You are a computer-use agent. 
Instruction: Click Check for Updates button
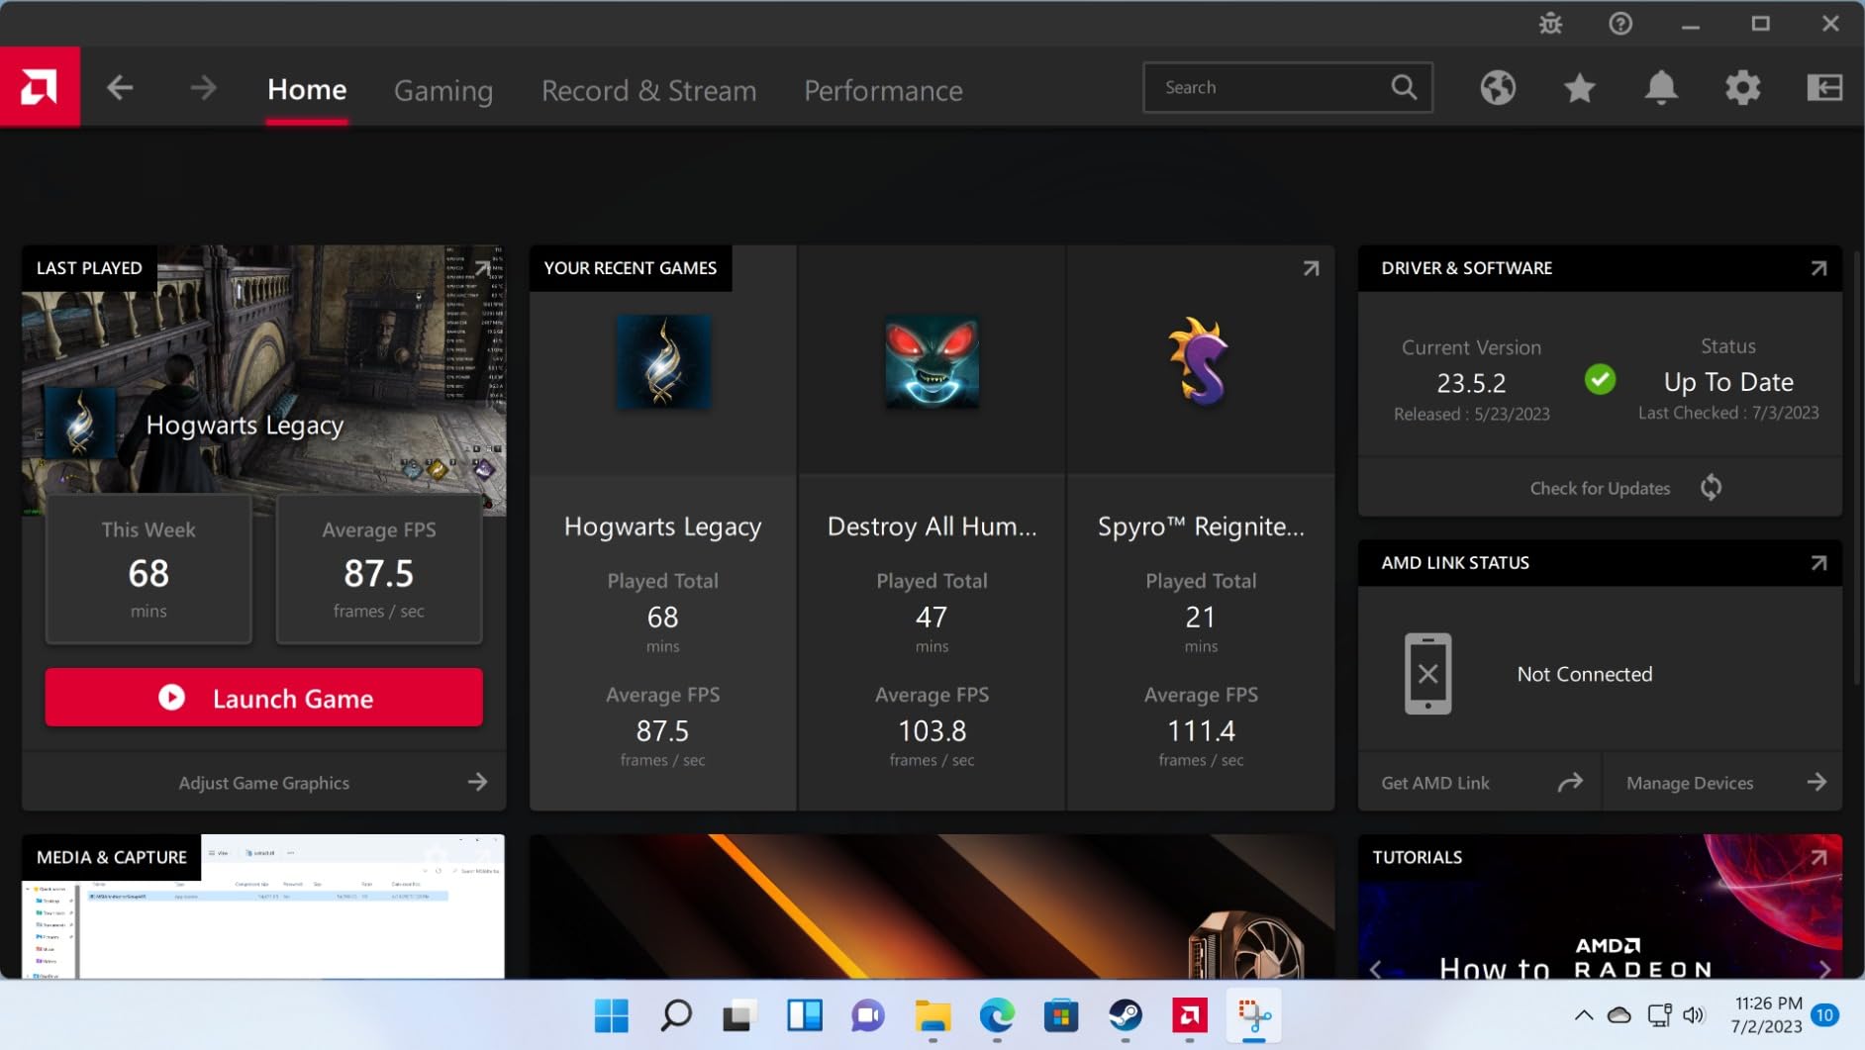coord(1601,488)
